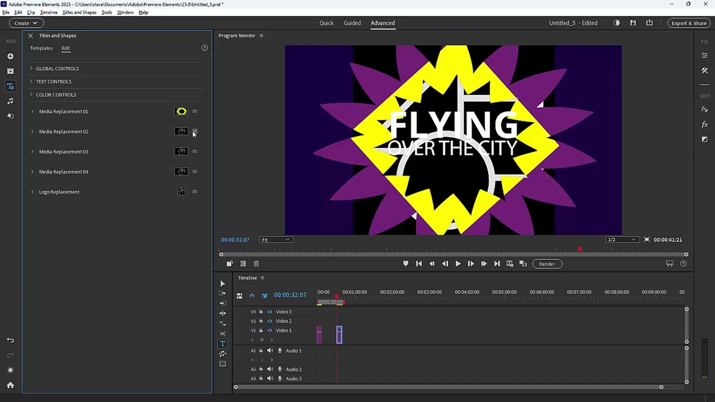Click the Home icon in bottom-left corner
Image resolution: width=715 pixels, height=402 pixels.
coord(10,385)
